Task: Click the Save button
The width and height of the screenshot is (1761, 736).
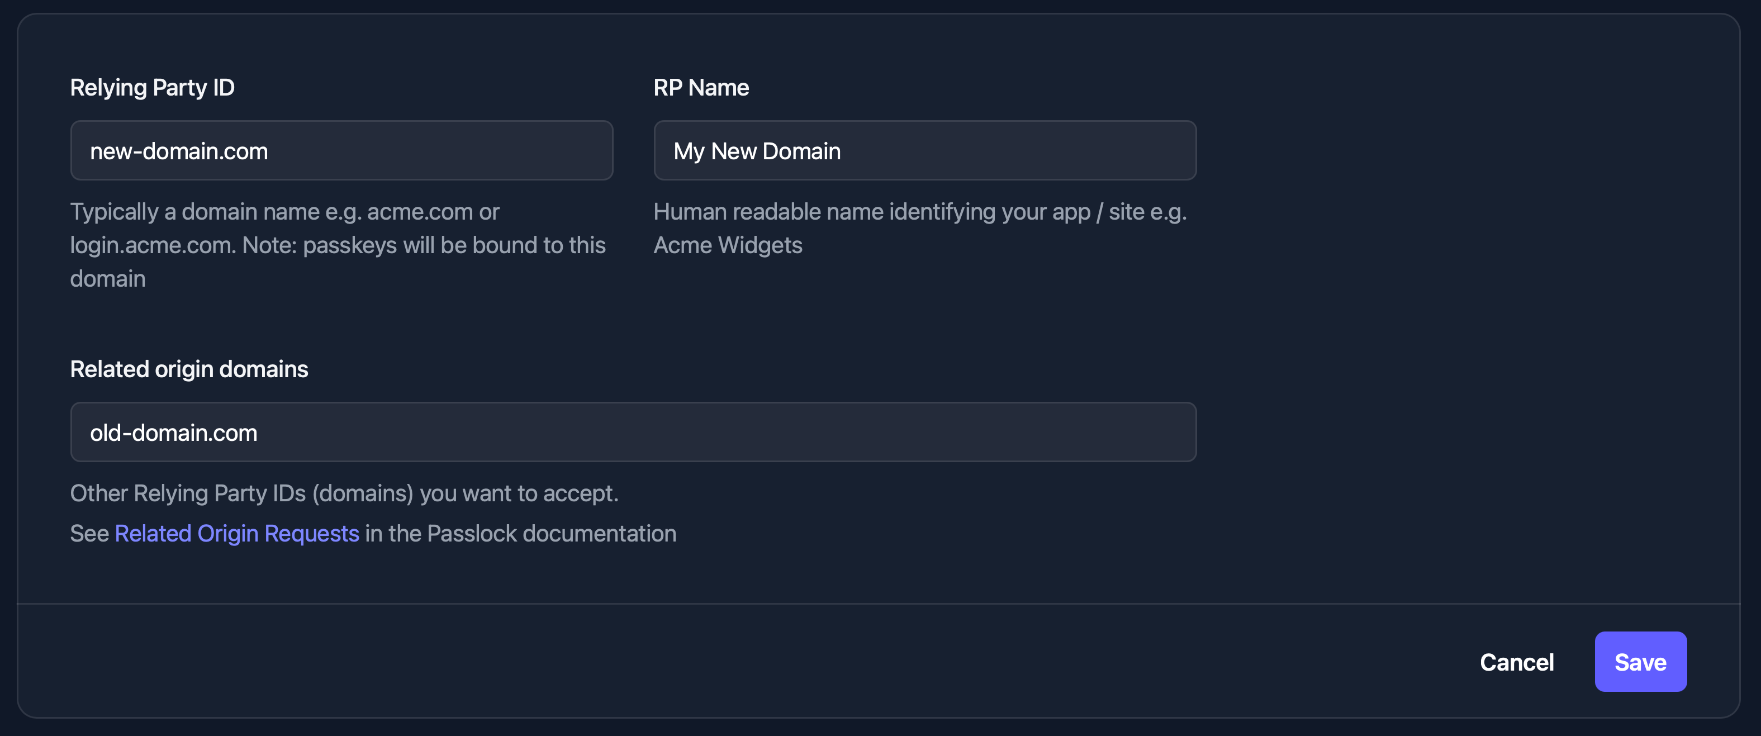Action: [x=1641, y=662]
